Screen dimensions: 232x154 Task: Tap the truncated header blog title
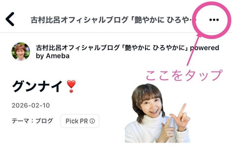(x=113, y=20)
